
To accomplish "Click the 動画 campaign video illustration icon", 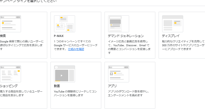I will [65, 74].
